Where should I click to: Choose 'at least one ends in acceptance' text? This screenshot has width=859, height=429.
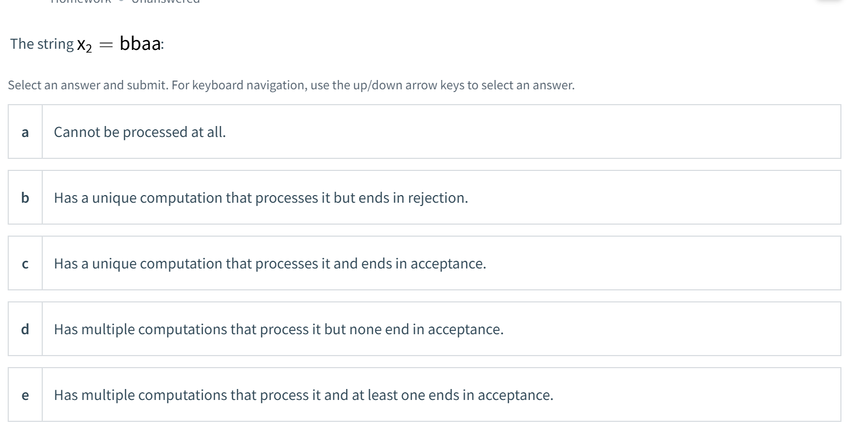303,396
